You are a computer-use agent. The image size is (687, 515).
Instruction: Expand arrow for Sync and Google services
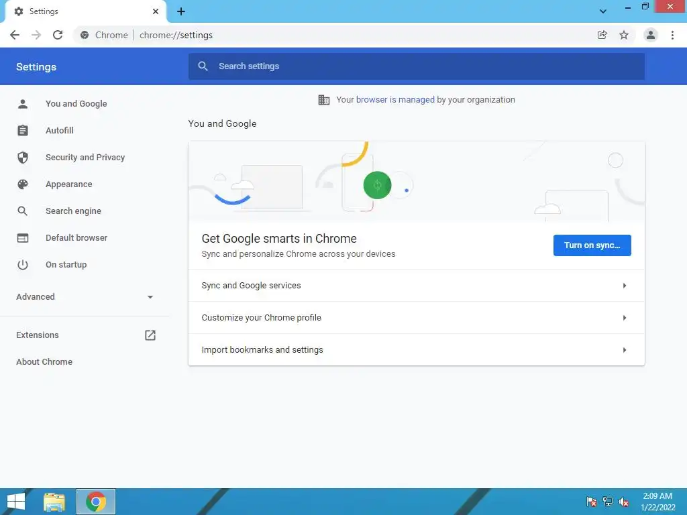pos(625,286)
